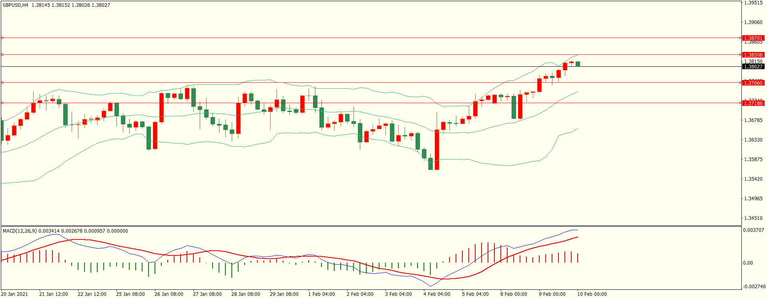The image size is (767, 299).
Task: Click the 1.36785 price axis value
Action: [753, 120]
